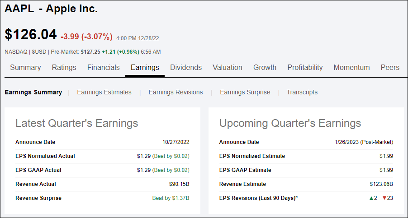Click the pre-market price $127.25
The image size is (408, 218).
90,52
